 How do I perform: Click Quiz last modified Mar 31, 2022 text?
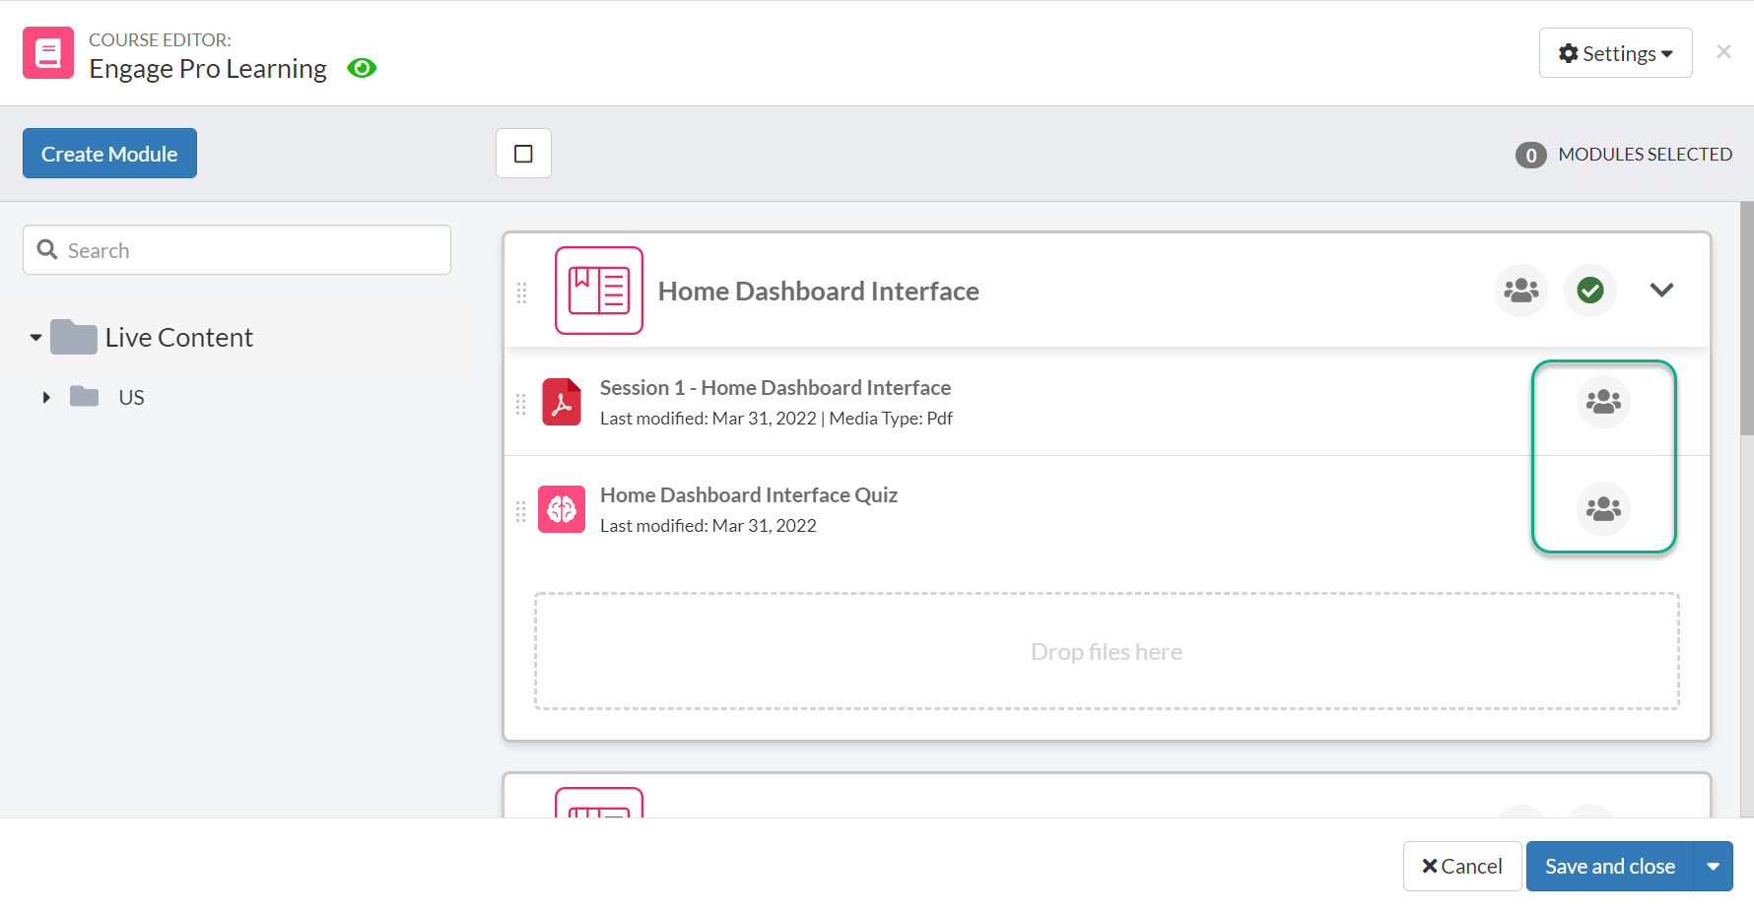tap(708, 526)
